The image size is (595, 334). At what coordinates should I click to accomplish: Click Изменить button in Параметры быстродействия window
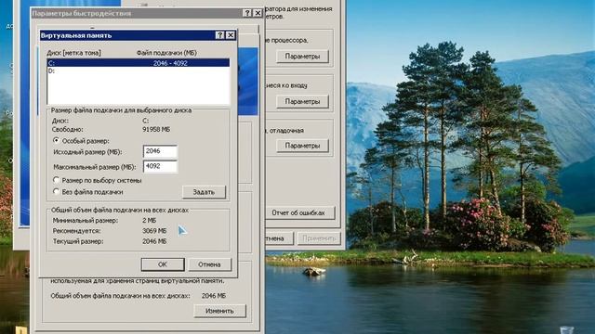pyautogui.click(x=219, y=311)
